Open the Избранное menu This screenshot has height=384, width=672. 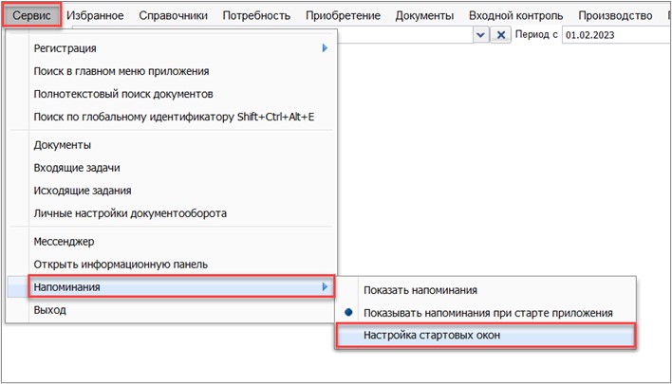pos(96,15)
